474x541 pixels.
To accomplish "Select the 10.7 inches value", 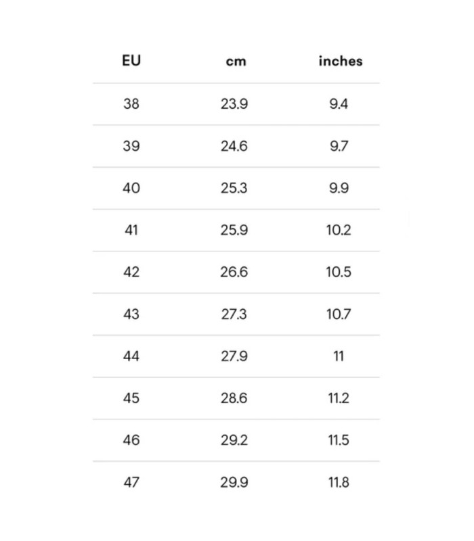I will point(339,314).
